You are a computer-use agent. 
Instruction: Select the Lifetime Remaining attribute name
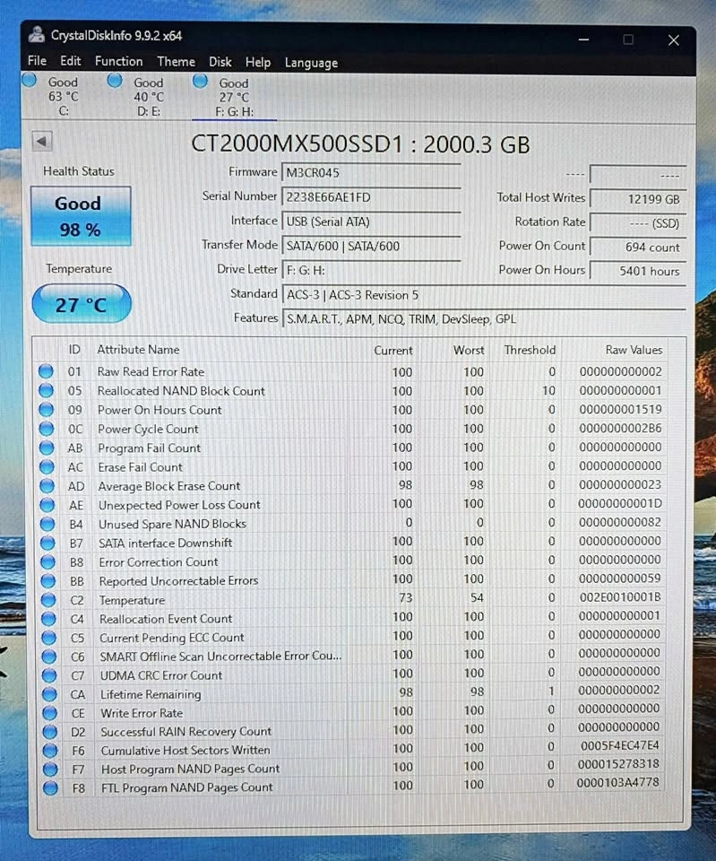tap(151, 694)
